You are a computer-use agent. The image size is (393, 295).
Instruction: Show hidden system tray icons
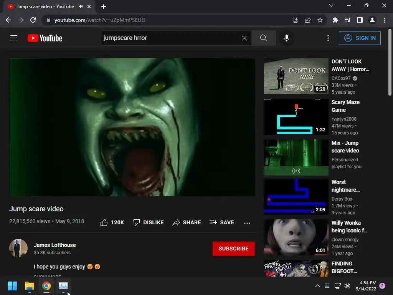click(317, 286)
